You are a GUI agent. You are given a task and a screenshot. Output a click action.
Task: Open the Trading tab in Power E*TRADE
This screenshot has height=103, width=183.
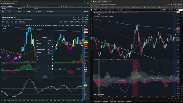4,9
